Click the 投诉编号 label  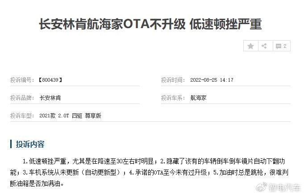(22, 80)
